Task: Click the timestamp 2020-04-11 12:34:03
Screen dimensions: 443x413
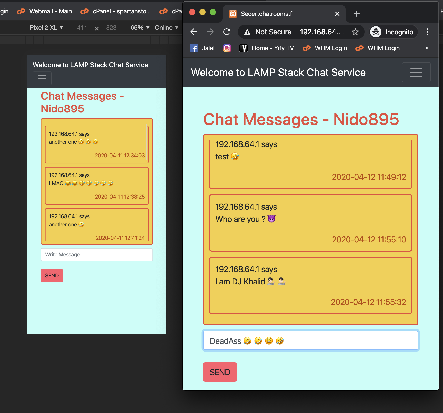Action: click(120, 156)
